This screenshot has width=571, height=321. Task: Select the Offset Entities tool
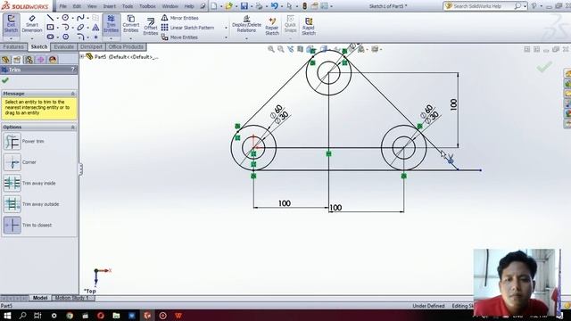point(151,27)
